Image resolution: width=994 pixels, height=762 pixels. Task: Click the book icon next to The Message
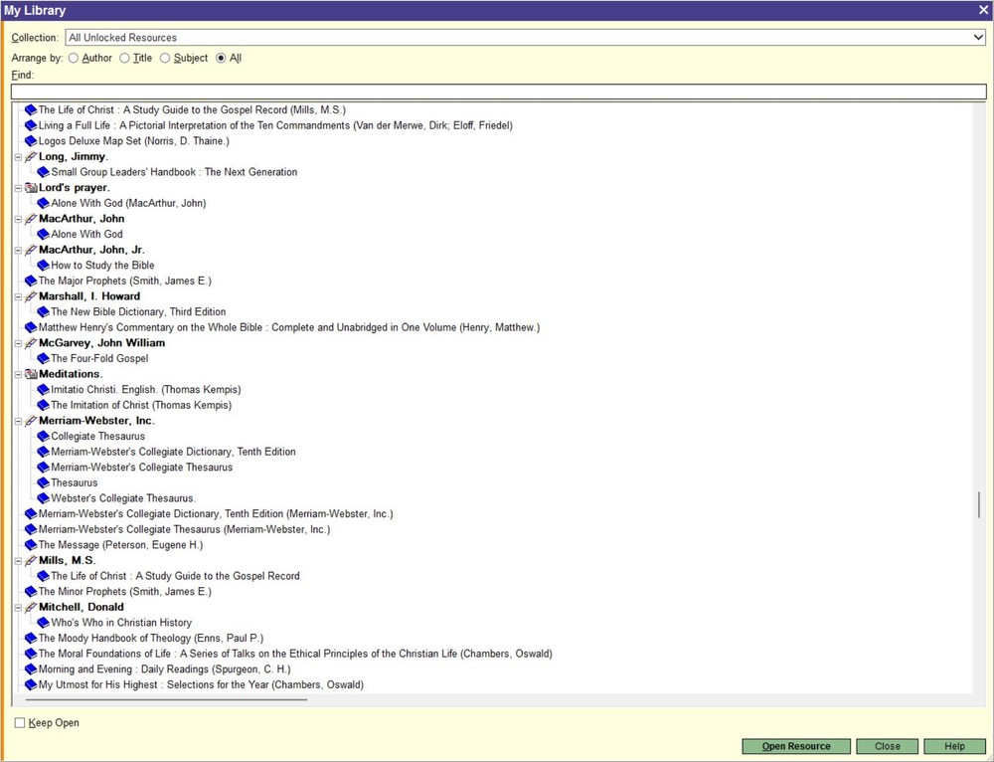point(30,544)
